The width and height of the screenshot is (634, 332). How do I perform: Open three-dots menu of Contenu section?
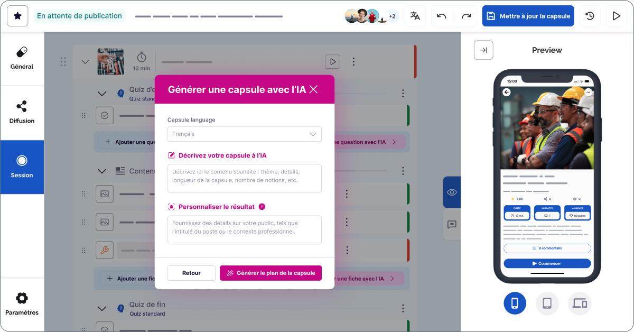coord(403,171)
